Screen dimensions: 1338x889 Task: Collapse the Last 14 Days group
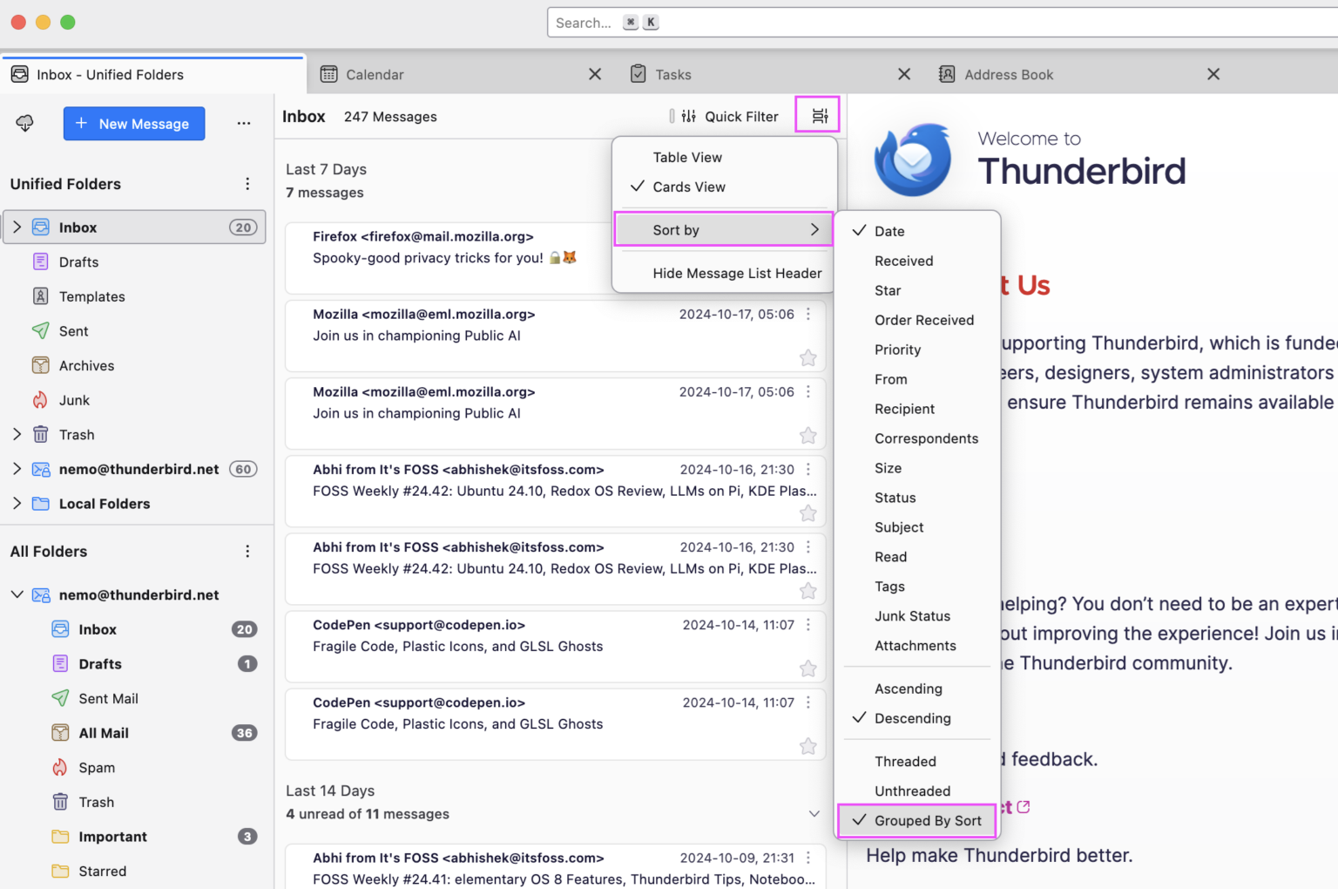click(x=814, y=814)
